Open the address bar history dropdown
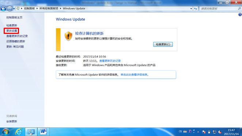Image resolution: width=242 pixels, height=136 pixels. 191,9
